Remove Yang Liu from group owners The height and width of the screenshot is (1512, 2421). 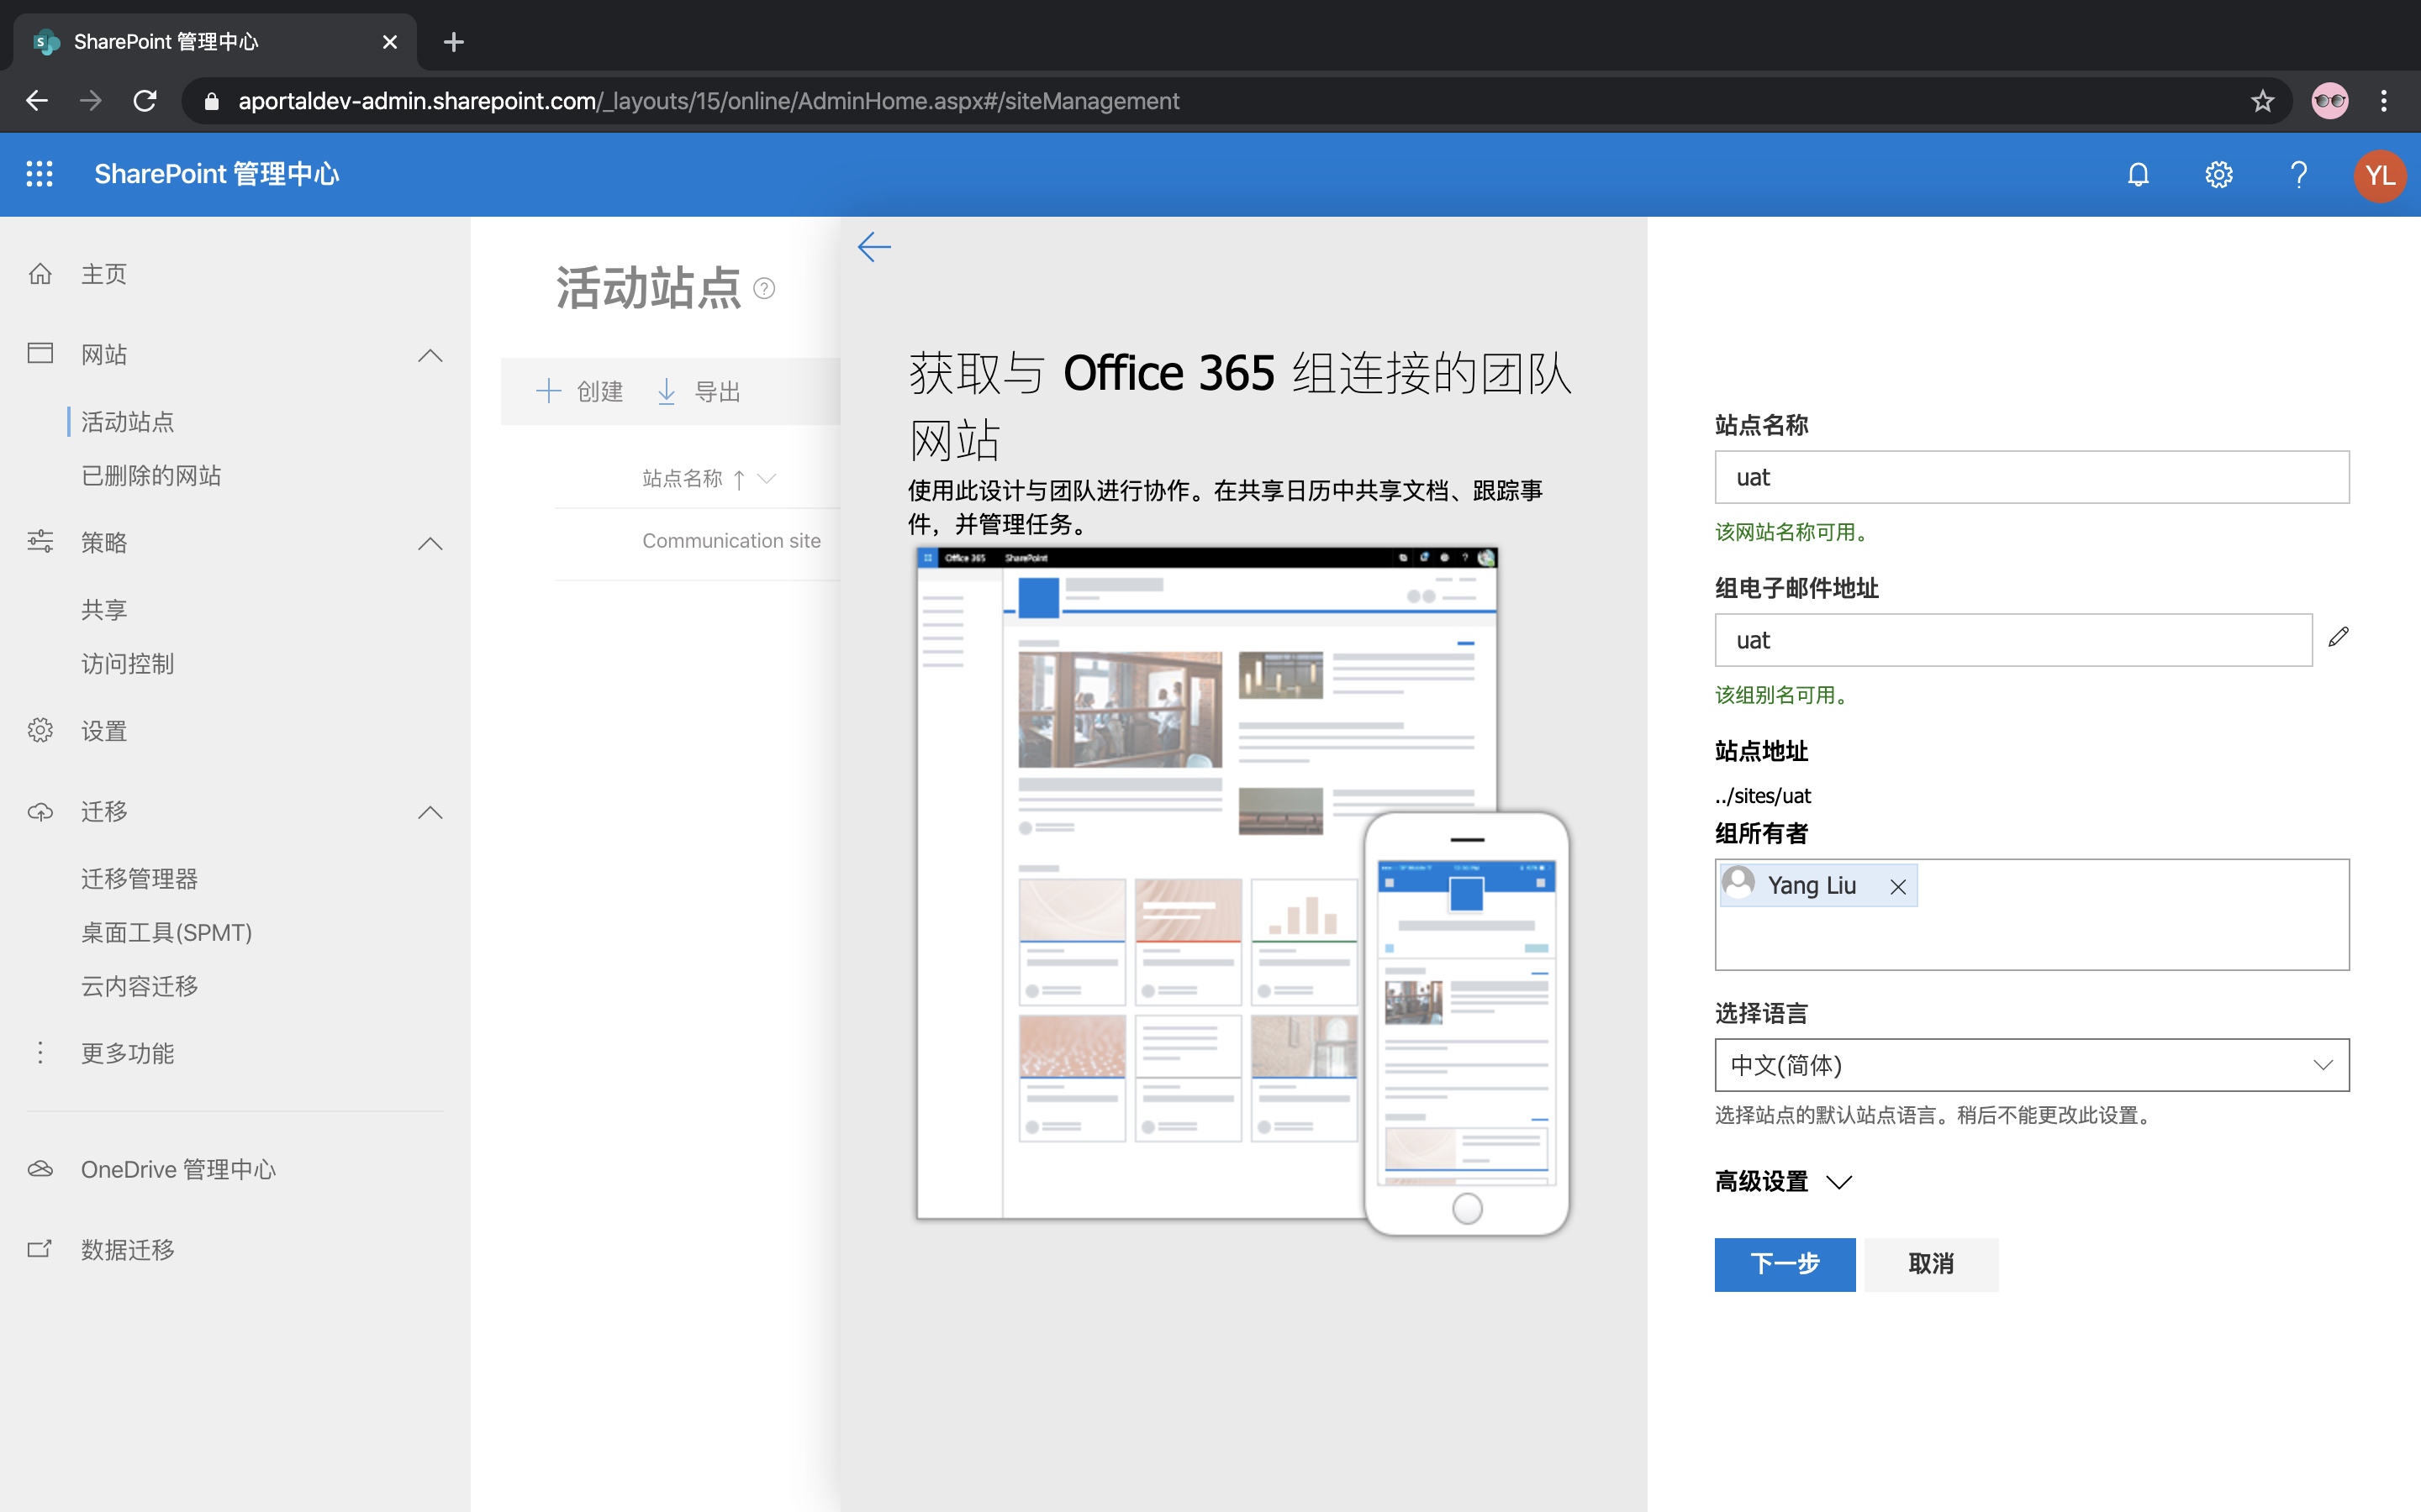tap(1898, 887)
